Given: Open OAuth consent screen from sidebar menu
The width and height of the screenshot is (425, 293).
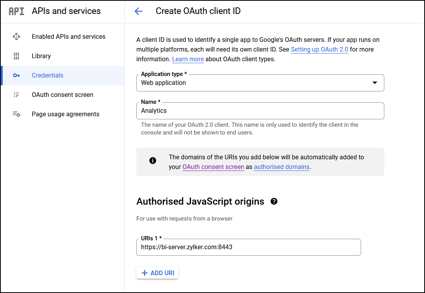Looking at the screenshot, I should (x=62, y=95).
